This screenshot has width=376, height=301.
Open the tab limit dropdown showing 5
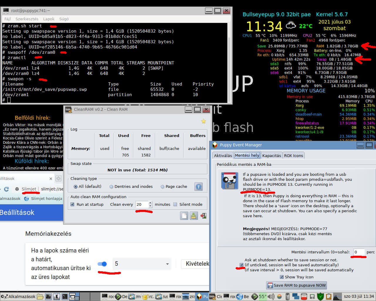coord(142,264)
